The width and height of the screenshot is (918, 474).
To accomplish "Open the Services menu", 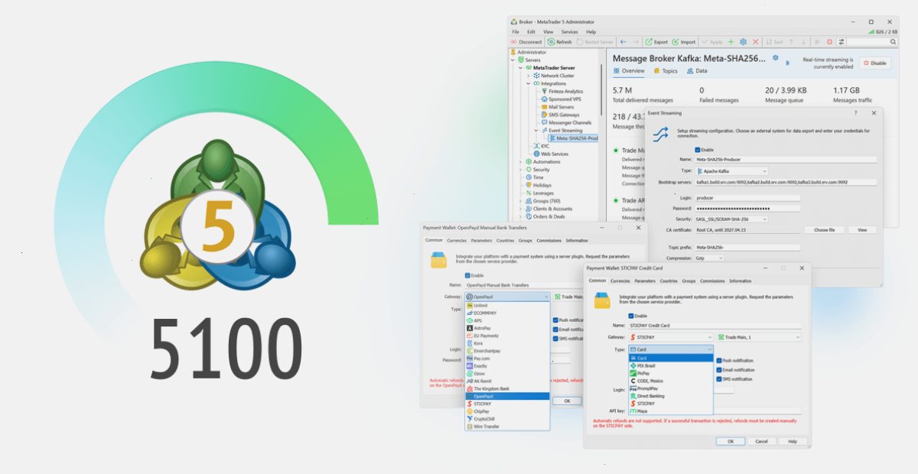I will click(x=570, y=32).
